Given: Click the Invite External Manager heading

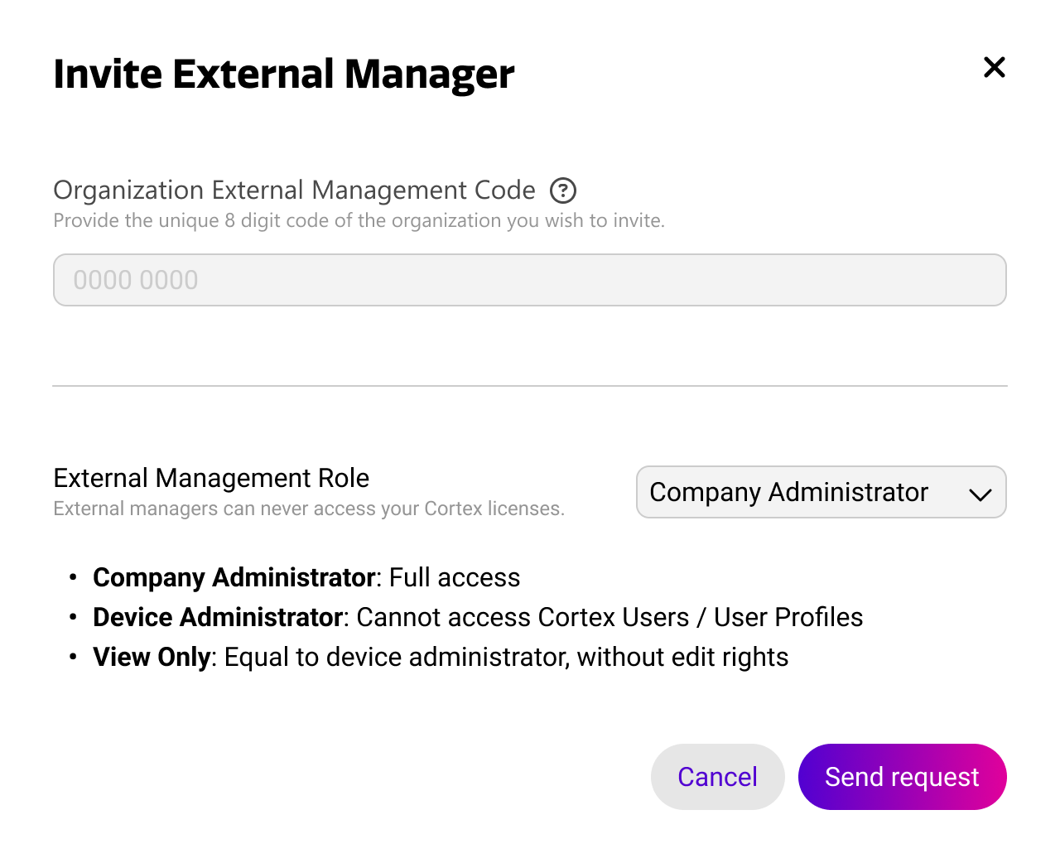Looking at the screenshot, I should click(x=283, y=74).
